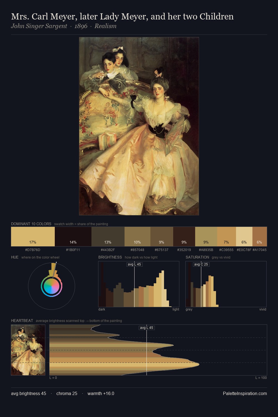This screenshot has height=417, width=278.
Task: Click the year 1896 in subtitle
Action: (x=81, y=26)
